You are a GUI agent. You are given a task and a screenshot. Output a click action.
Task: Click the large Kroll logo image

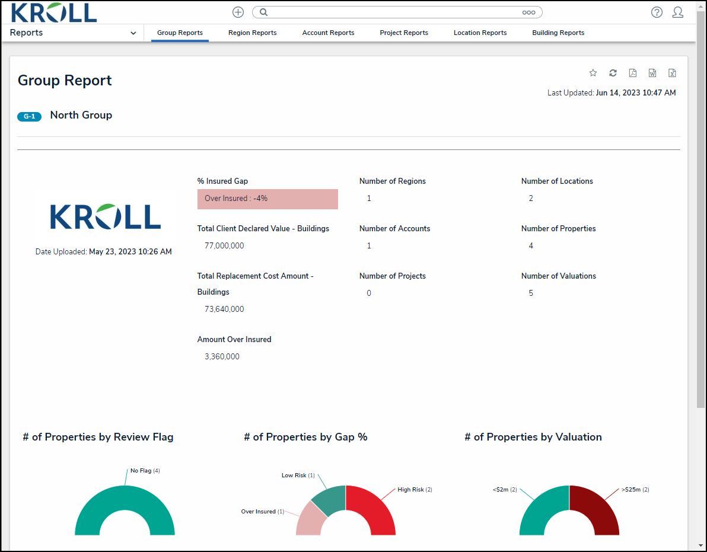[x=106, y=216]
